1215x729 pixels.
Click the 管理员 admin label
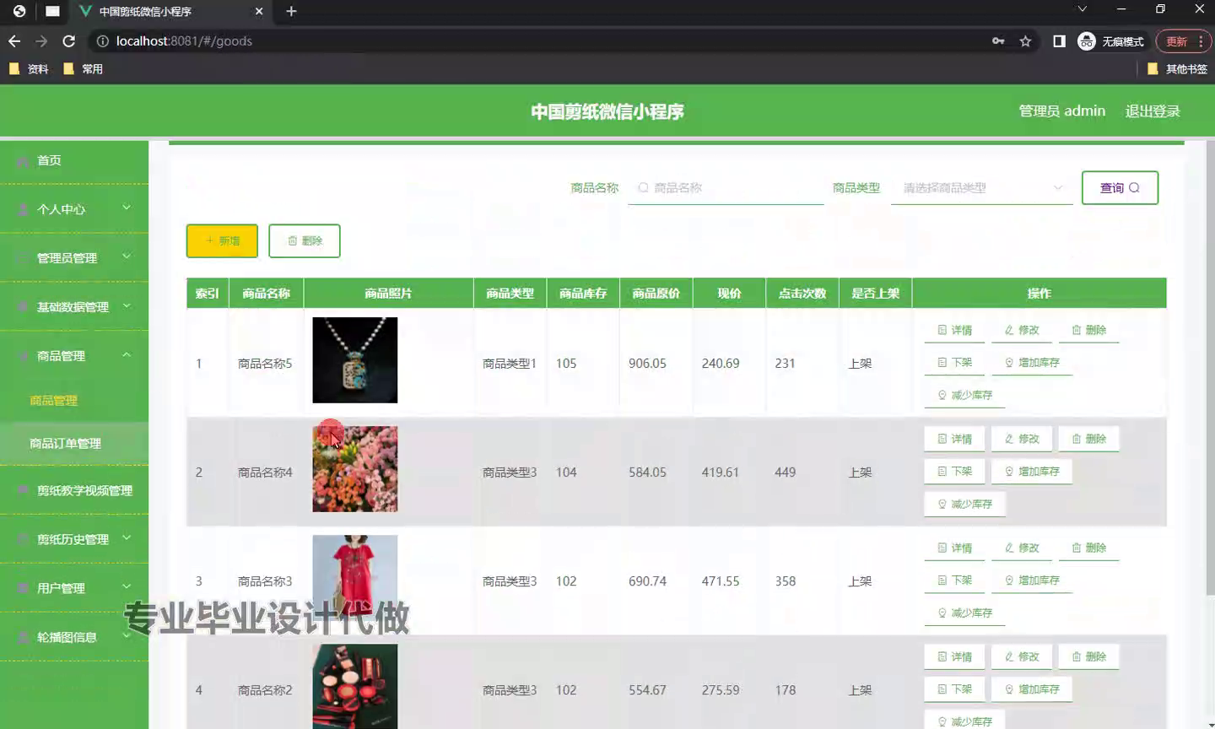(1061, 111)
